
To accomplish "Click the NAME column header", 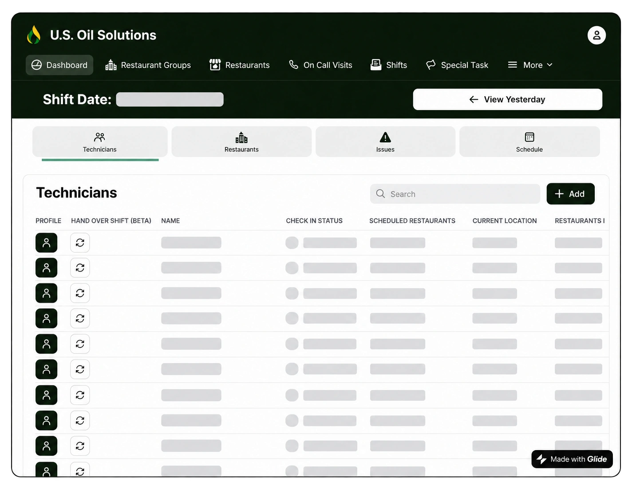I will [x=170, y=221].
